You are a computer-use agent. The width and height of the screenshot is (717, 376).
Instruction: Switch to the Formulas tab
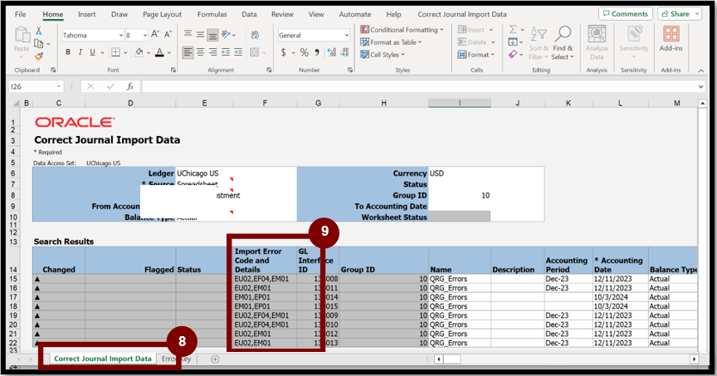(212, 14)
